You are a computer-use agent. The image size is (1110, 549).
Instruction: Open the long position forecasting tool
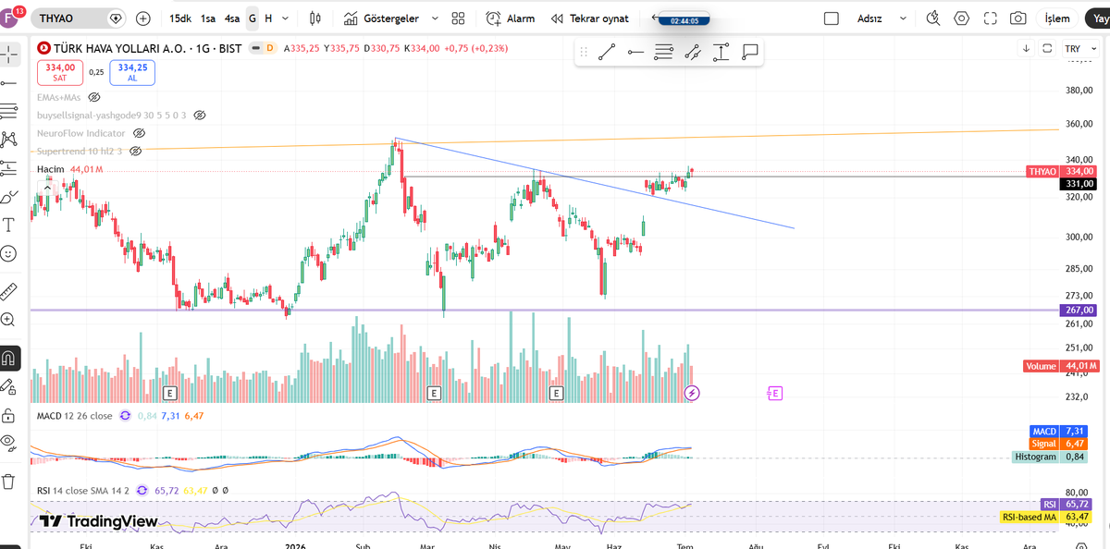[x=9, y=168]
